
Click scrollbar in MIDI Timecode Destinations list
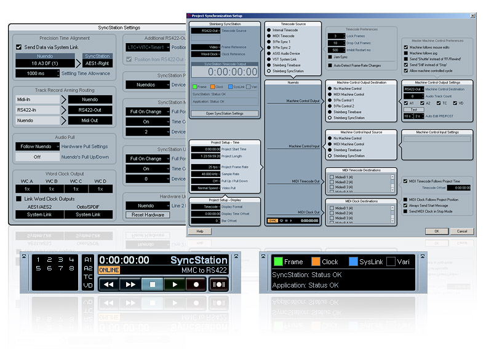[x=392, y=183]
